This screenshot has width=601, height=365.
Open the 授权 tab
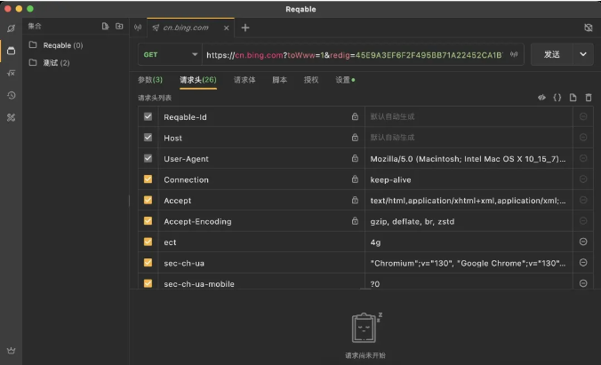coord(311,80)
